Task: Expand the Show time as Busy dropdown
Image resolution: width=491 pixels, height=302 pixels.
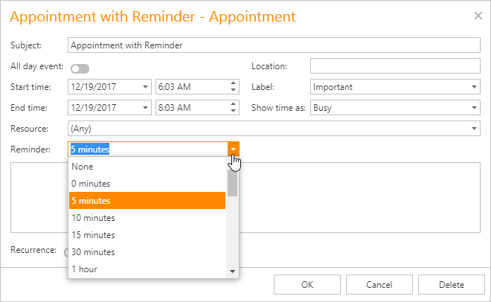Action: tap(475, 108)
